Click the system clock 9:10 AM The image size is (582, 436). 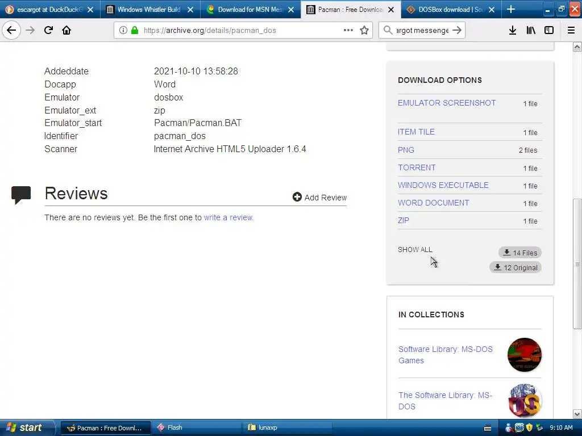pos(561,428)
